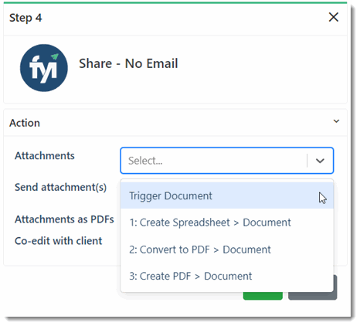Close the Step 4 dialog
Screen dimensions: 360x326
[x=334, y=17]
